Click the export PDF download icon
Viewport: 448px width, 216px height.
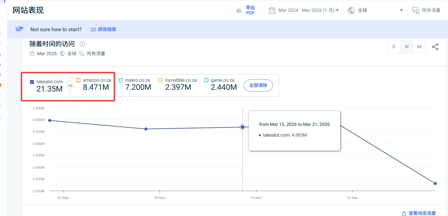click(239, 10)
